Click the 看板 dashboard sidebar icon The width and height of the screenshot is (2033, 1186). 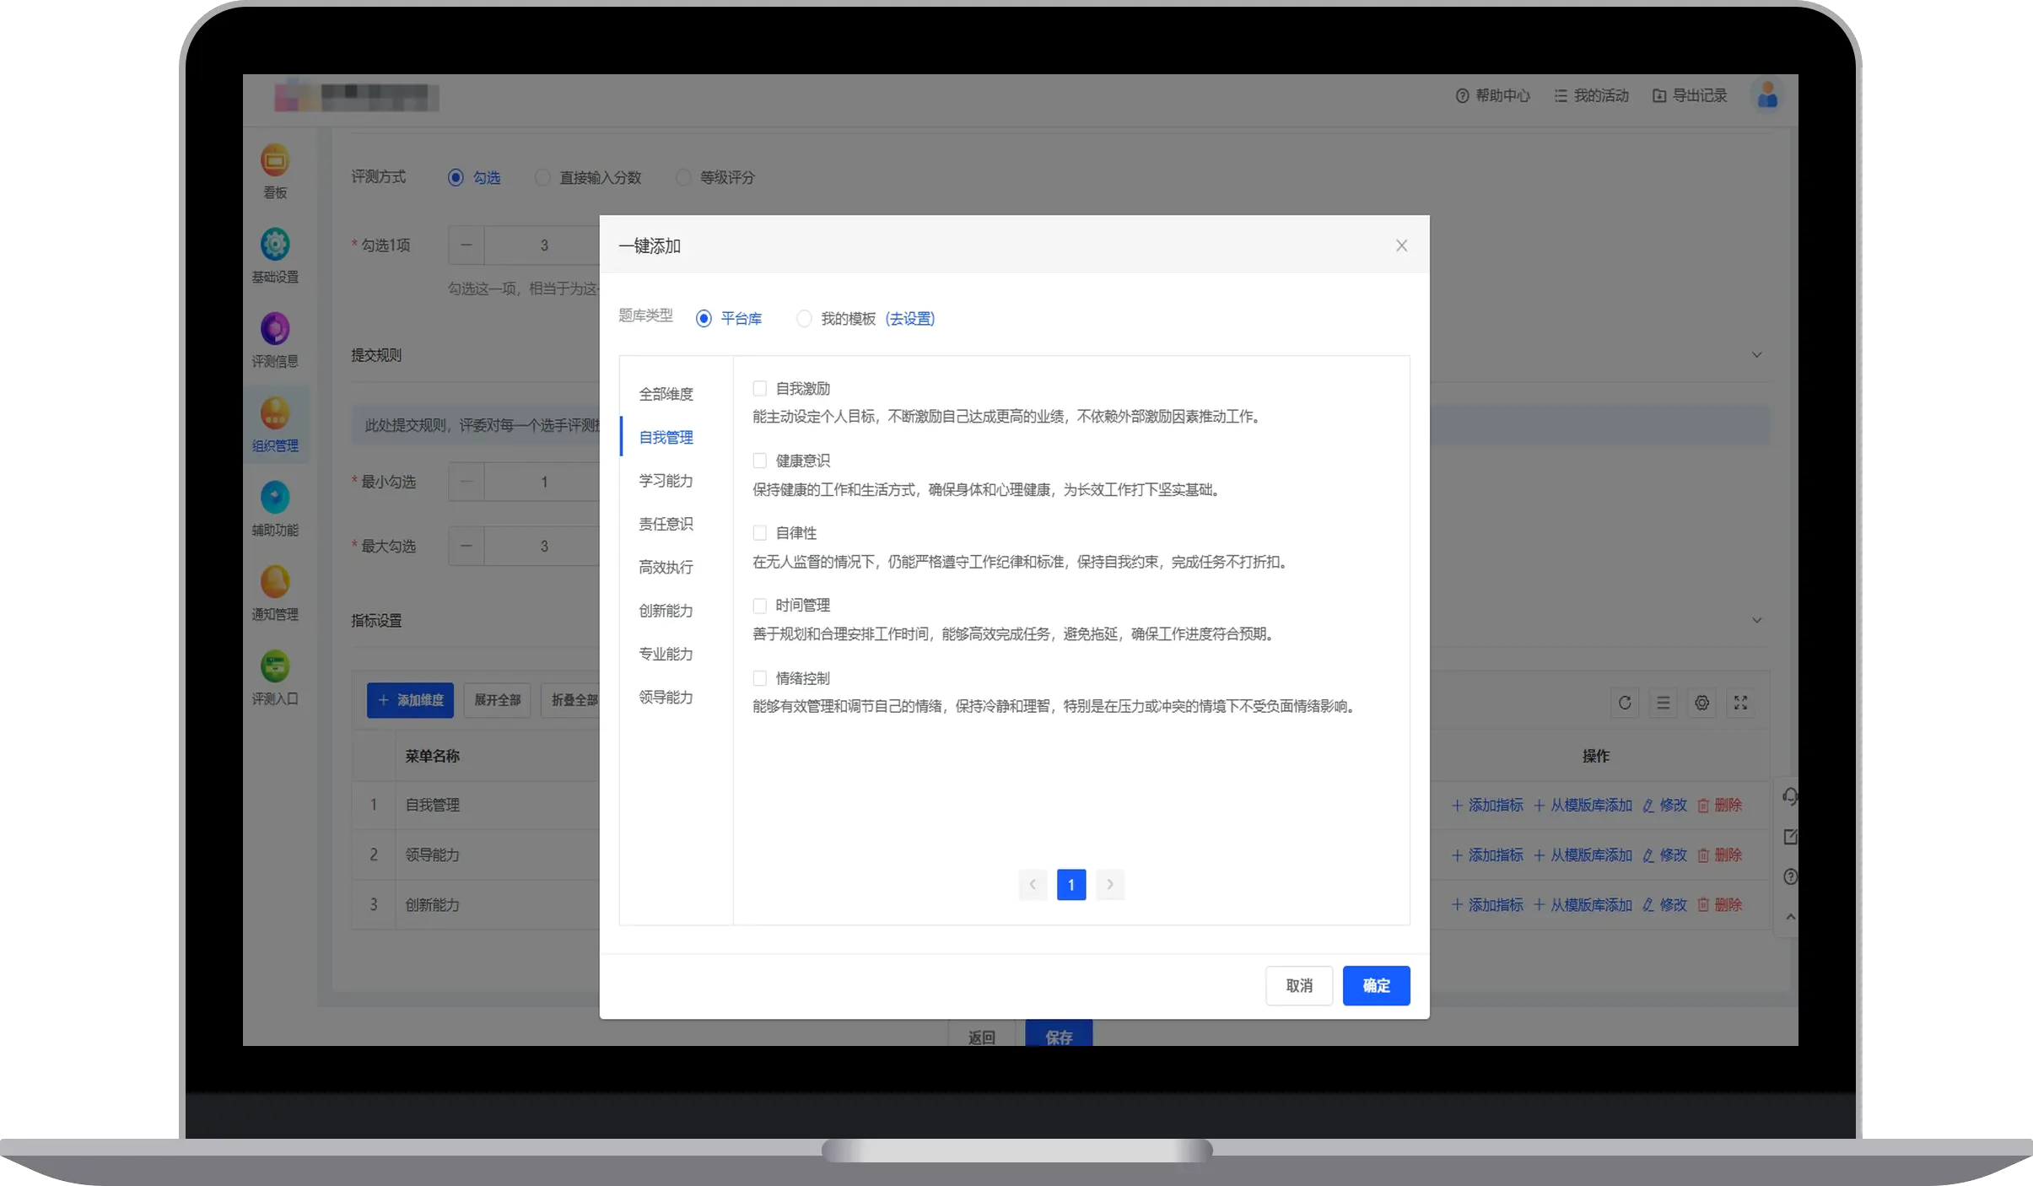274,160
